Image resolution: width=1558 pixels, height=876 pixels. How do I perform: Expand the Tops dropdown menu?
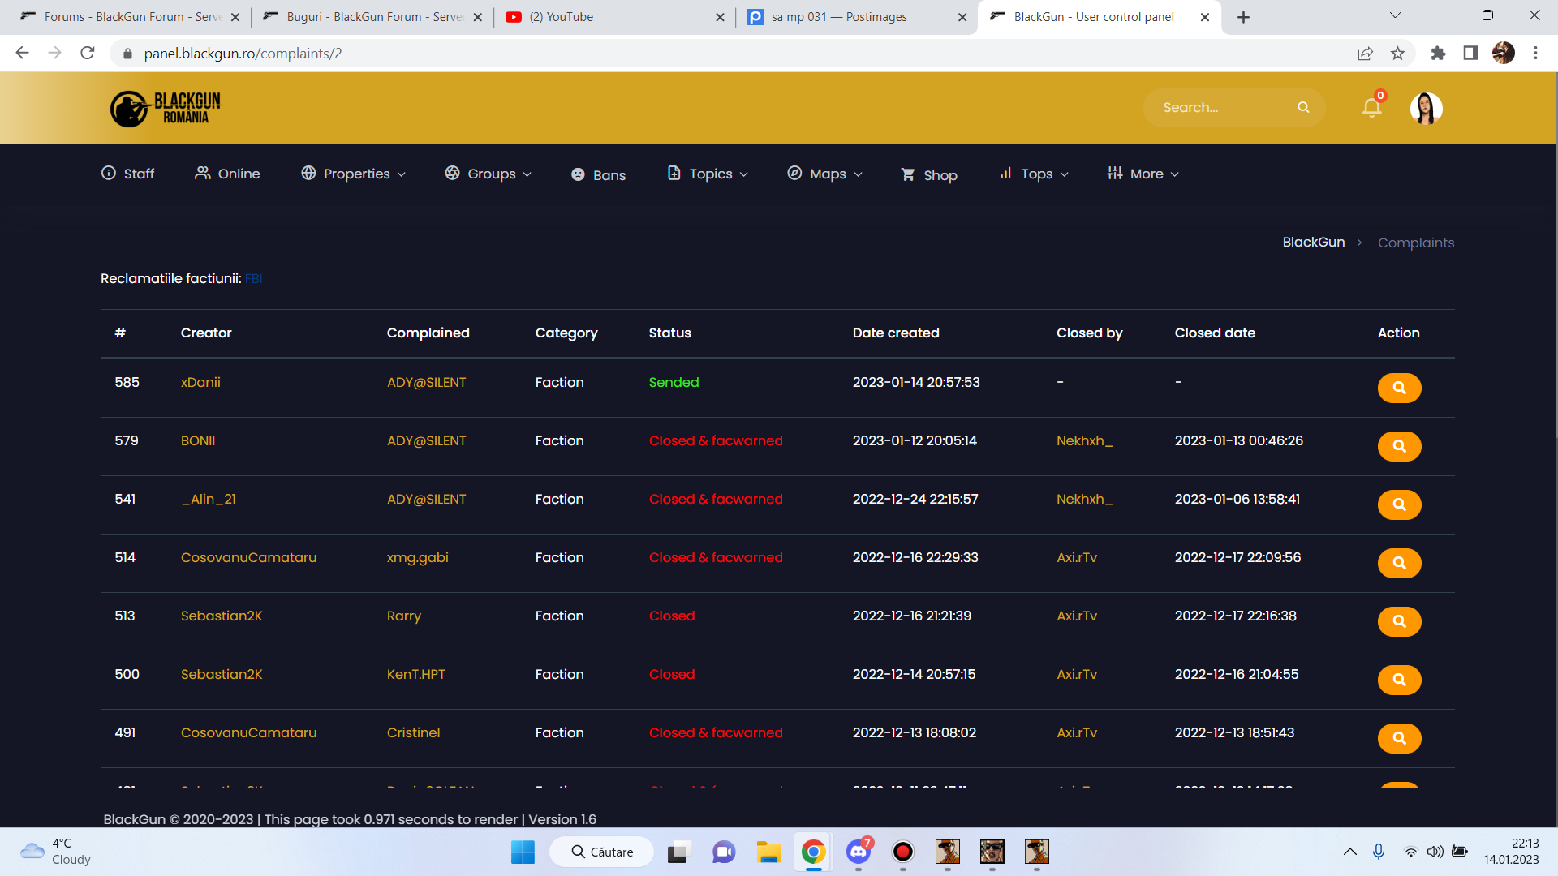[1035, 174]
